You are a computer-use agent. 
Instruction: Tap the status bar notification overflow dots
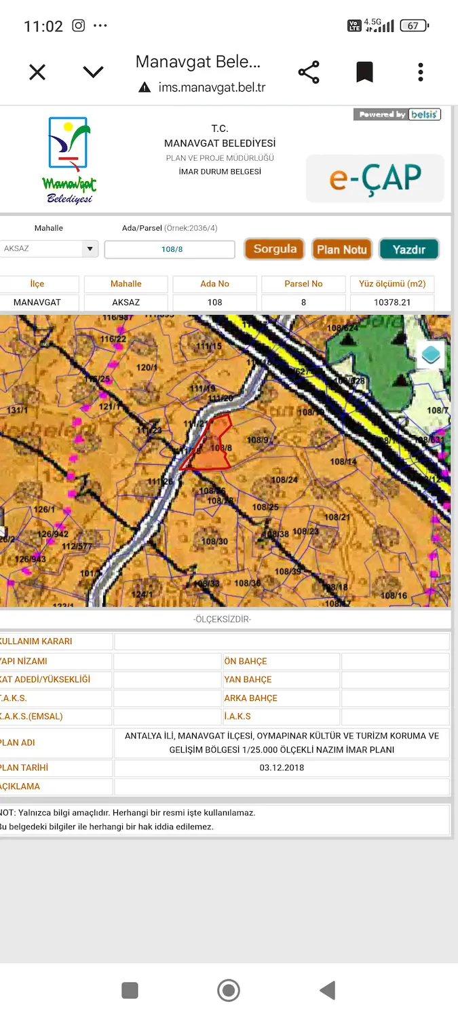[100, 26]
